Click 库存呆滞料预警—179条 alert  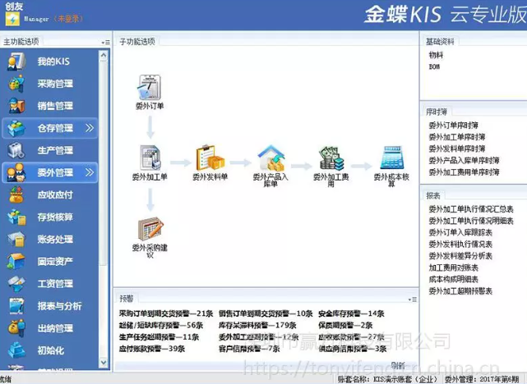point(257,325)
